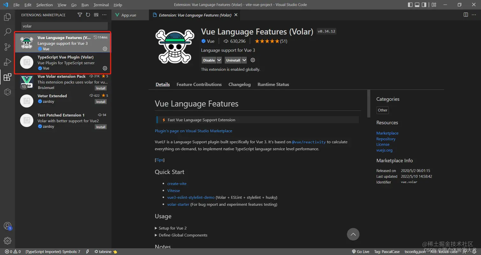Open the Help menu

click(x=118, y=5)
